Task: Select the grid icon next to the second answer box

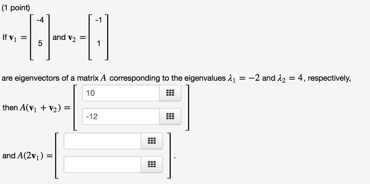Action: point(170,116)
